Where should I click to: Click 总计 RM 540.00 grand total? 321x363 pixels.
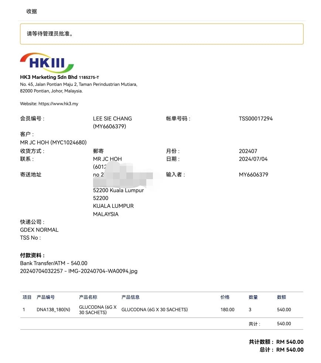(281, 350)
